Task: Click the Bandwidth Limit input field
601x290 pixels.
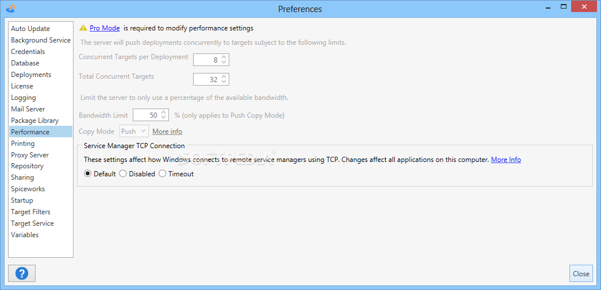Action: [151, 115]
